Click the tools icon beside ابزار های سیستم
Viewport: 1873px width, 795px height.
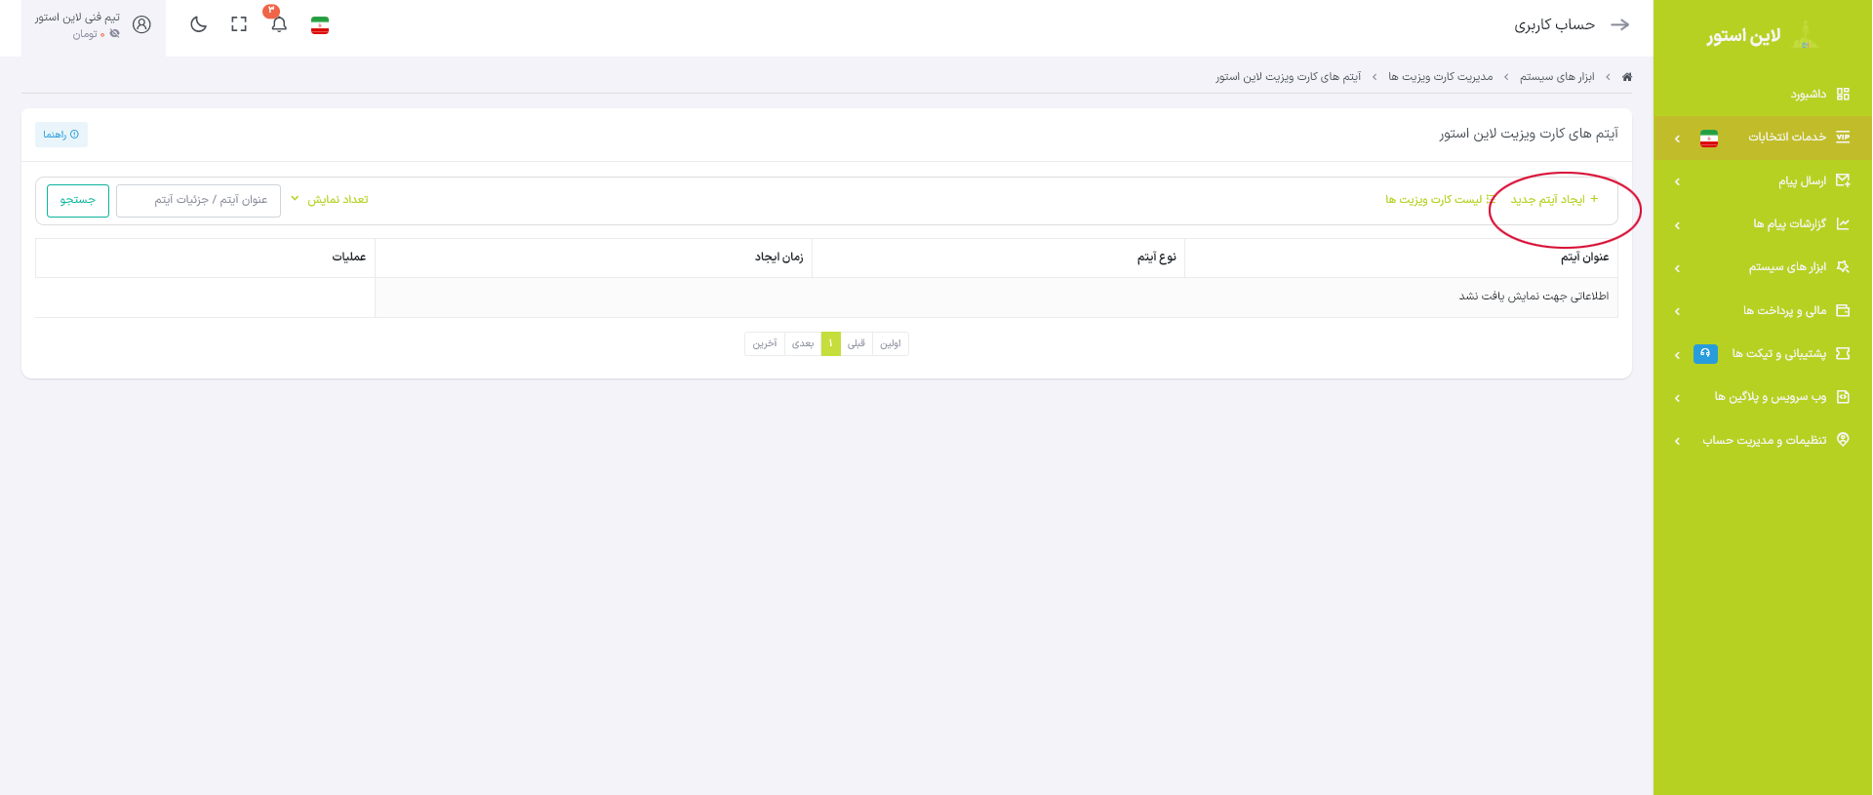click(x=1843, y=266)
